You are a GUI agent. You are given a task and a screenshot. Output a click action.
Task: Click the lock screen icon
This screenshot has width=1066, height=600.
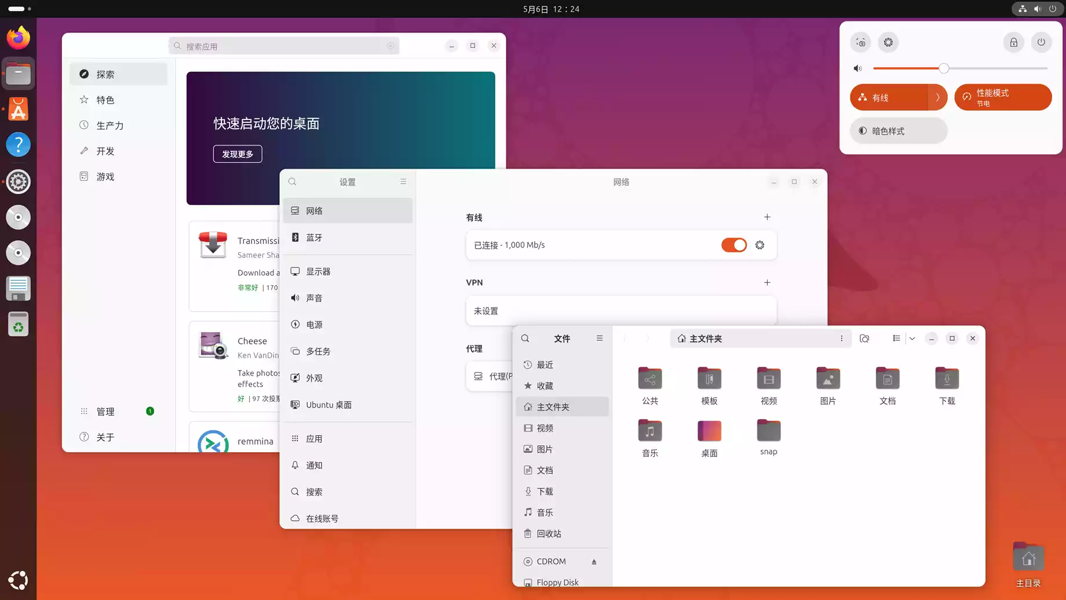tap(1013, 42)
